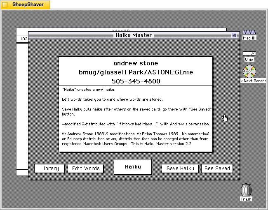Click the Haiku Master zoom box
The image size is (268, 210).
234,35
